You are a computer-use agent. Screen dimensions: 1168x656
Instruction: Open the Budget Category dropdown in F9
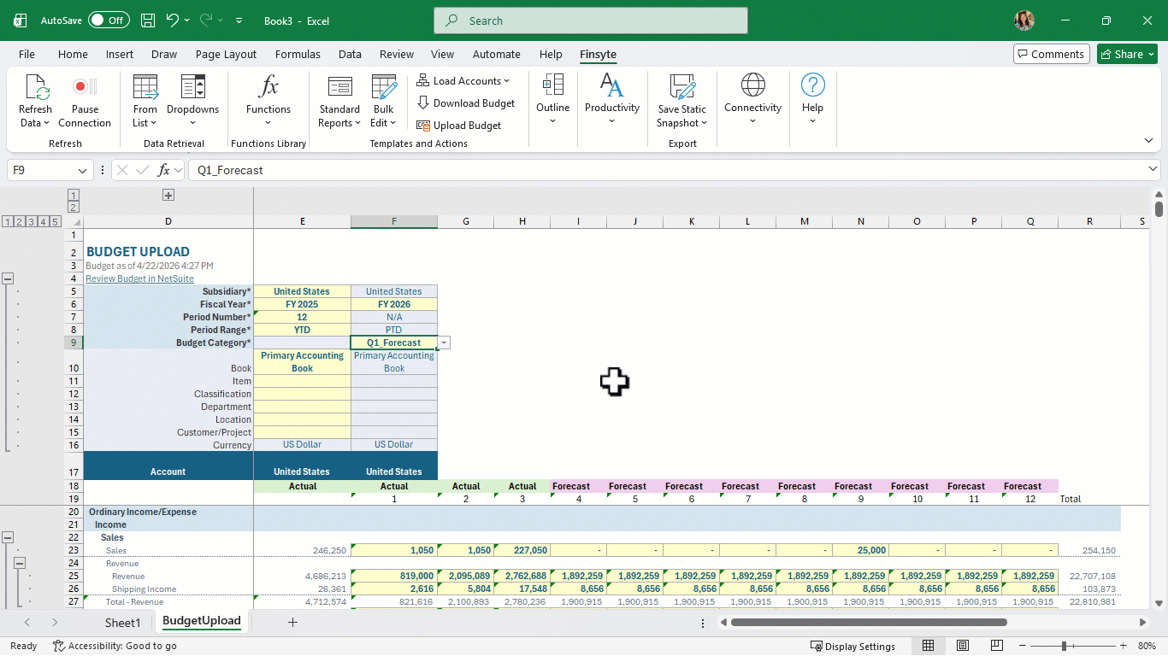(x=444, y=343)
